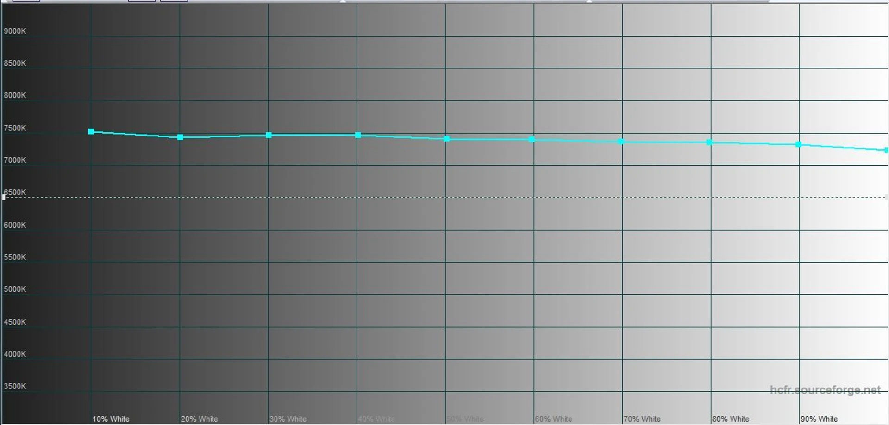Click the '30% White' axis label

288,419
